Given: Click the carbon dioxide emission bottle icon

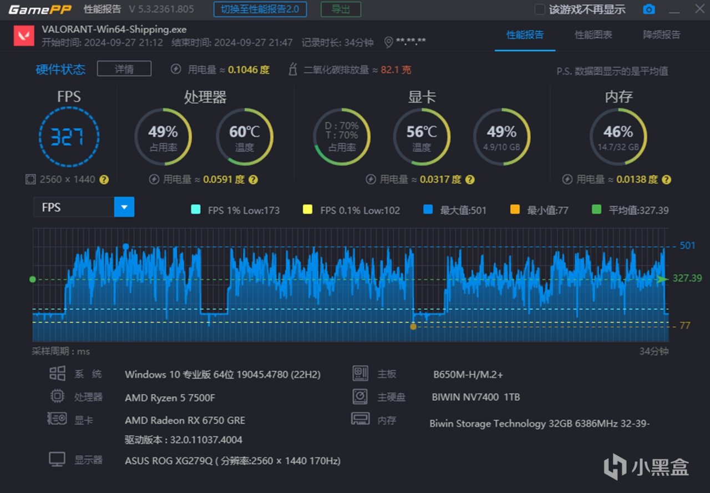Looking at the screenshot, I should 293,69.
